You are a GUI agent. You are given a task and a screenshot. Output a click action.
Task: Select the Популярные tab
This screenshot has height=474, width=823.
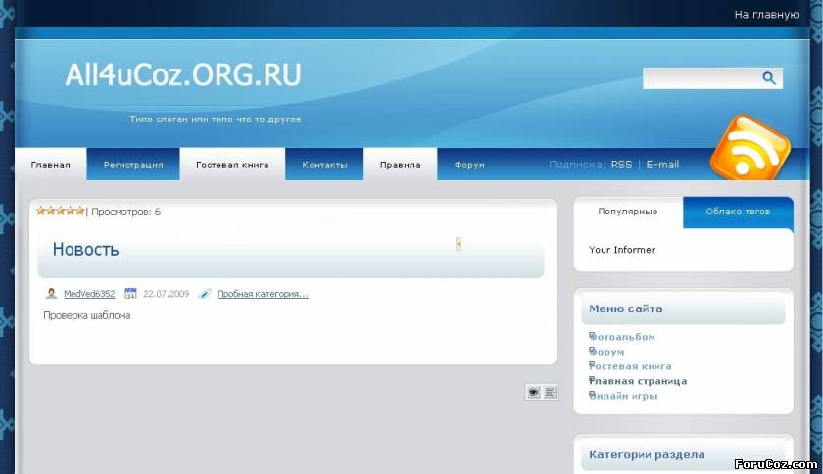pyautogui.click(x=628, y=212)
